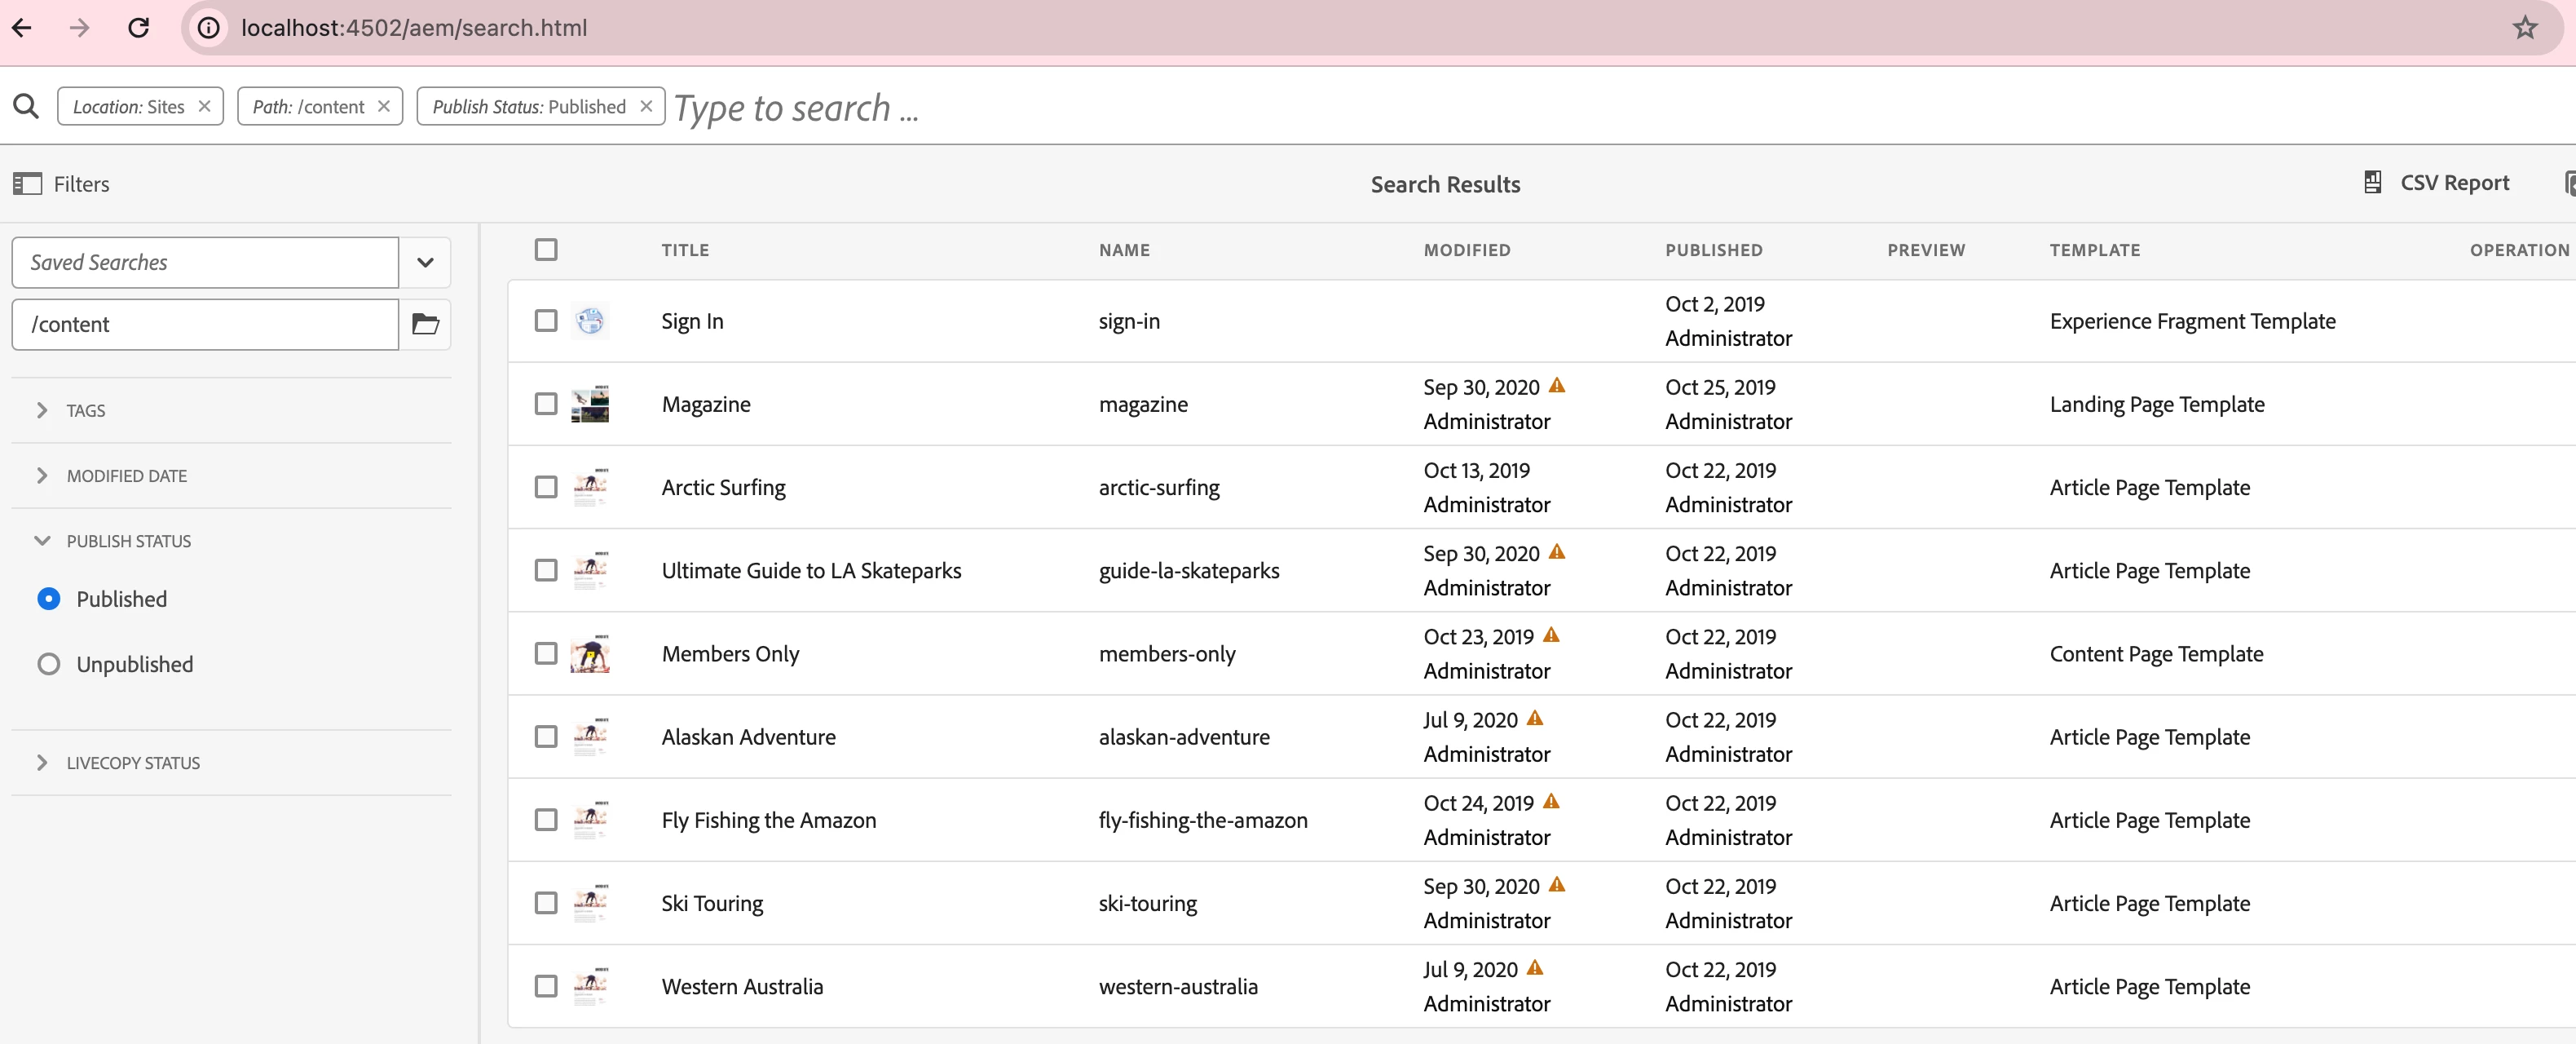Sort by the Published column header
This screenshot has height=1044, width=2576.
1713,250
